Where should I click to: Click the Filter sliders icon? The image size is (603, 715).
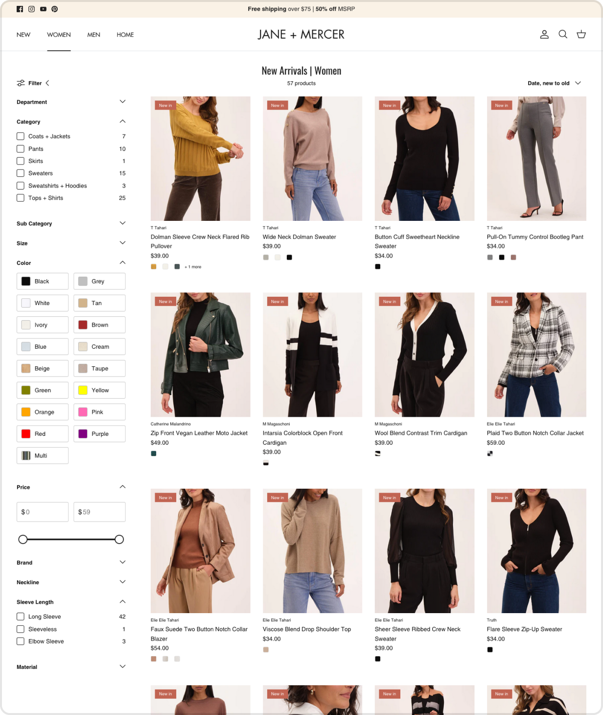(x=21, y=83)
